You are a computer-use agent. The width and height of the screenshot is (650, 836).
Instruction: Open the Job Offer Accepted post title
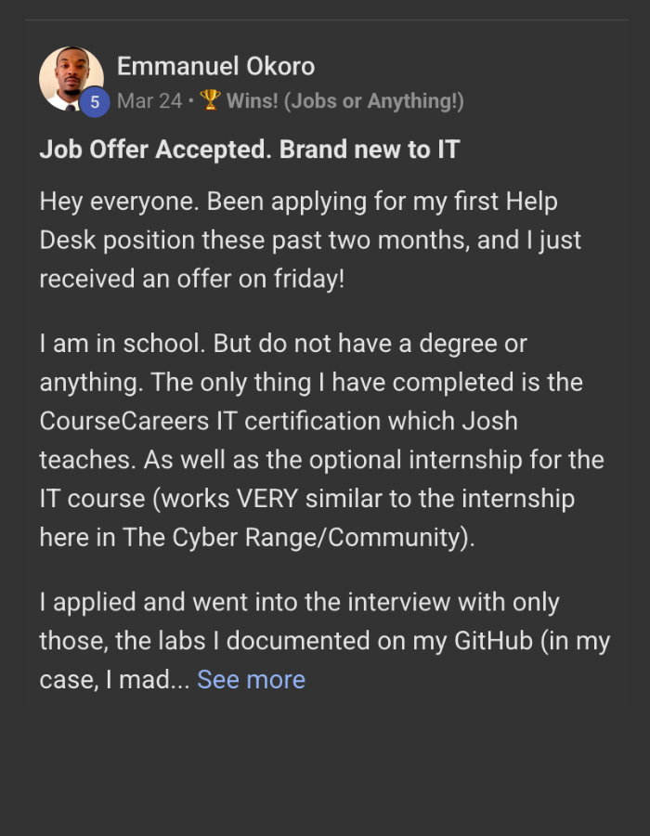249,150
